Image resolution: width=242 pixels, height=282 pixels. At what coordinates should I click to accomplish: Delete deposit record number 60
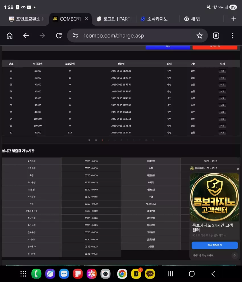222,78
